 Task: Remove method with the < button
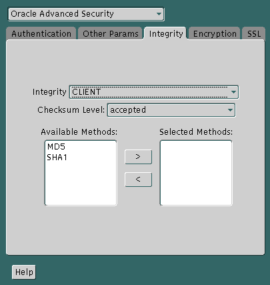click(x=138, y=180)
